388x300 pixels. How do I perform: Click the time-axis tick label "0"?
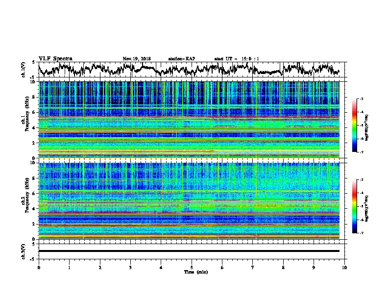[39, 268]
